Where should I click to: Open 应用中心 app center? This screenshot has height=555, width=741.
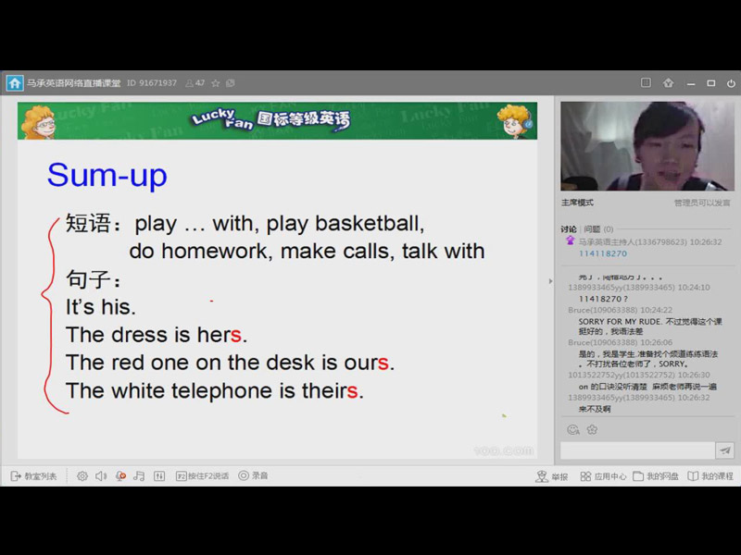click(603, 476)
